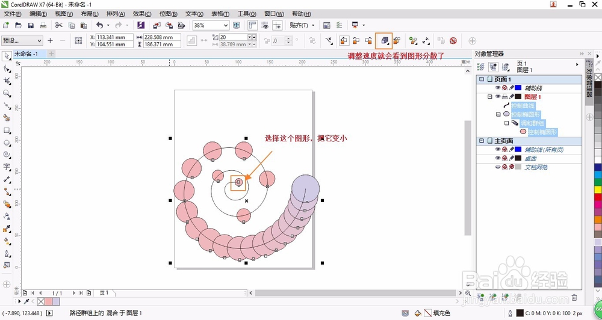
Task: Switch to the 未命名 -1 document tab
Action: (26, 54)
